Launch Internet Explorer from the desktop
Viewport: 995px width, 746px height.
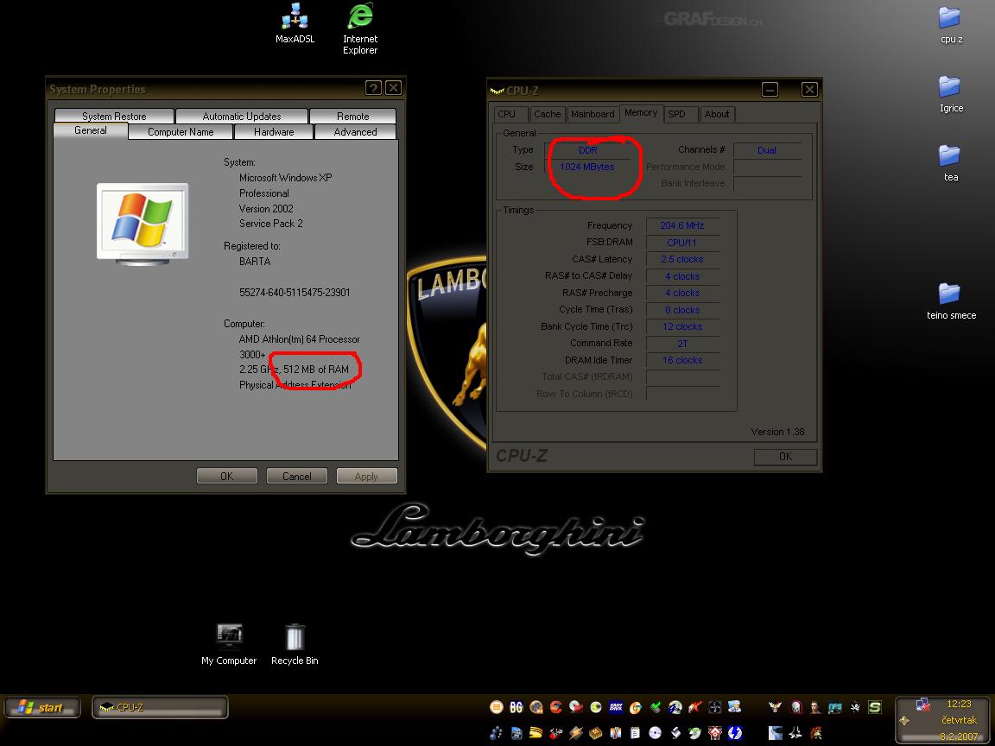(x=359, y=17)
